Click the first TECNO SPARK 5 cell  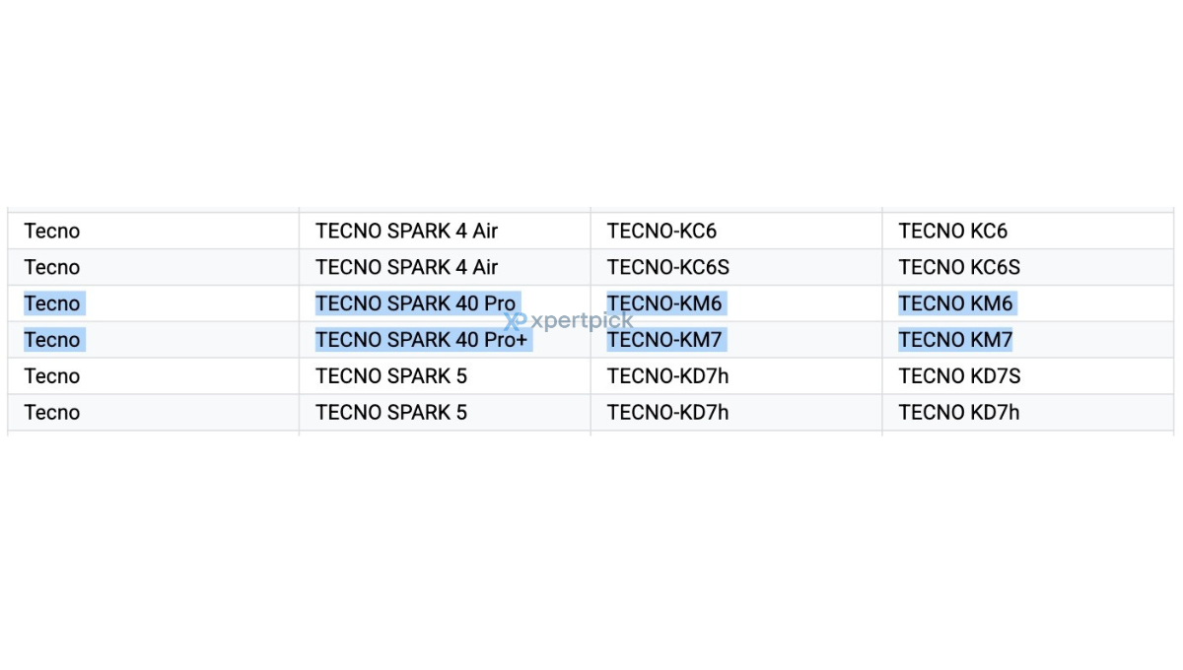click(x=445, y=376)
